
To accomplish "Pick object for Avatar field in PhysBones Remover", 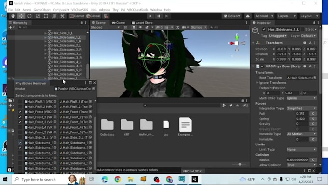I will [x=93, y=89].
